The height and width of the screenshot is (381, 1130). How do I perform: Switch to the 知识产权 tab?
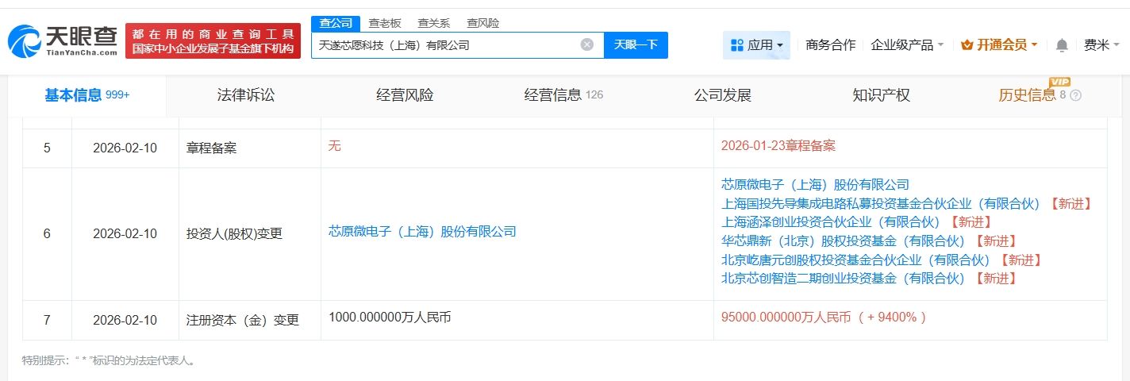click(x=881, y=95)
